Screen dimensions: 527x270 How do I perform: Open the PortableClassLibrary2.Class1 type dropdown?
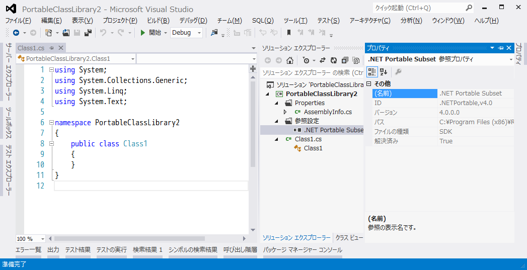pos(133,59)
